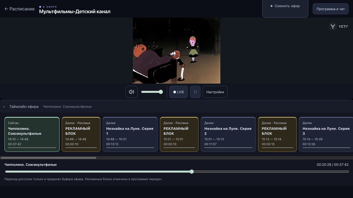
Task: Open Программа и чат panel
Action: (331, 9)
